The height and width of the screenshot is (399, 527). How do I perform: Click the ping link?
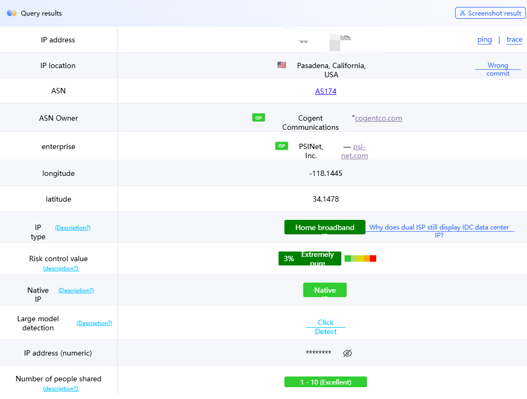[x=484, y=40]
